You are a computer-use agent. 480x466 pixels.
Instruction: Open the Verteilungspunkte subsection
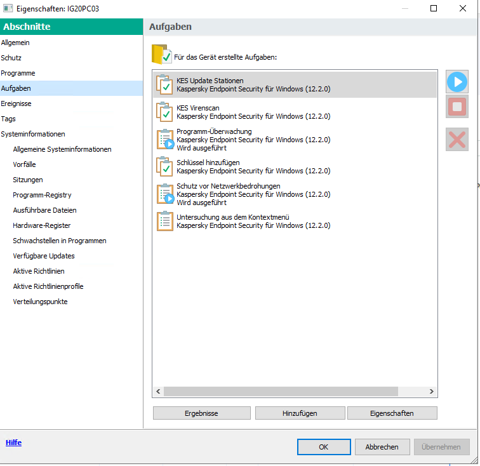[40, 302]
